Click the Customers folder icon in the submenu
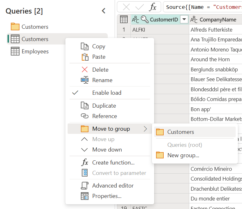 tap(160, 132)
